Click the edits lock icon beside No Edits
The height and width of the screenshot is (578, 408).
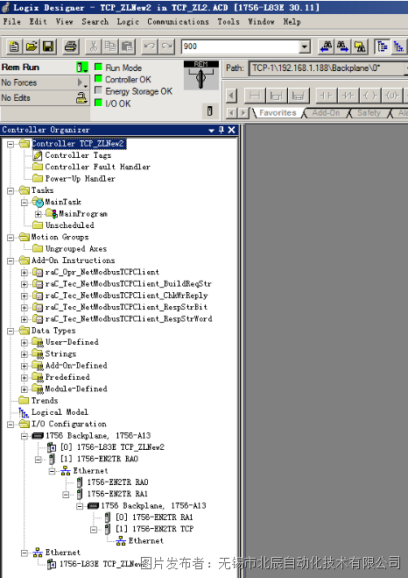click(x=81, y=97)
